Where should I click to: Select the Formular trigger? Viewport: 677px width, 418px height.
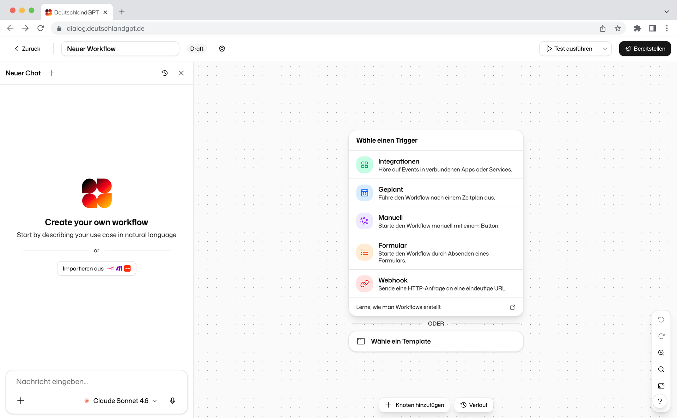tap(436, 252)
